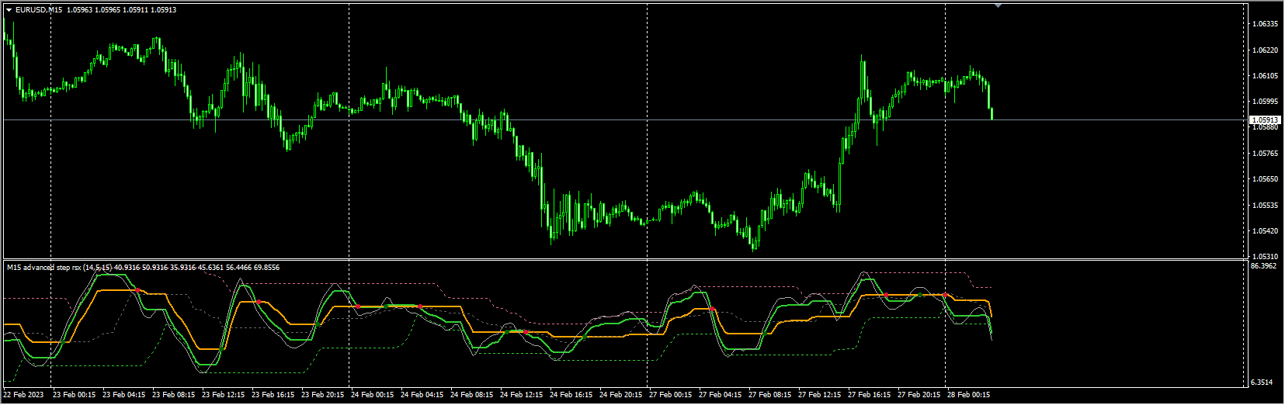Click the EURUSD,M15 chart title text

[x=39, y=10]
